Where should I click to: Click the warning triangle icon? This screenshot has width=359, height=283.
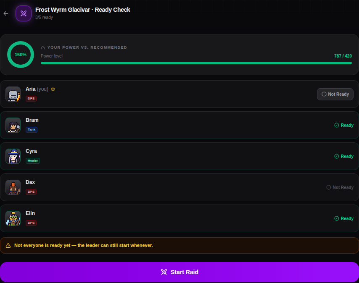point(8,246)
